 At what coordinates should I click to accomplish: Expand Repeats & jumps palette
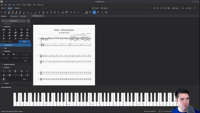pyautogui.click(x=2, y=64)
